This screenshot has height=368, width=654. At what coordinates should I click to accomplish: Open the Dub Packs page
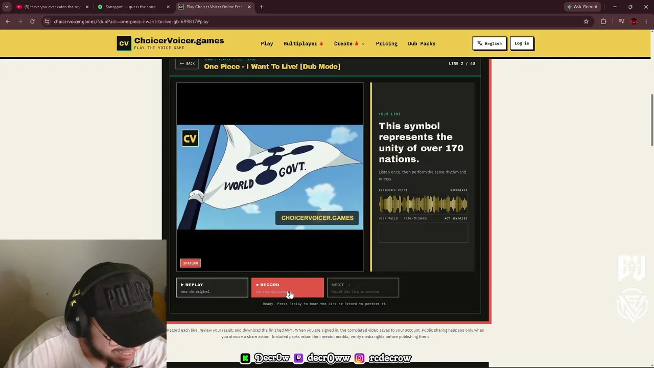tap(422, 43)
